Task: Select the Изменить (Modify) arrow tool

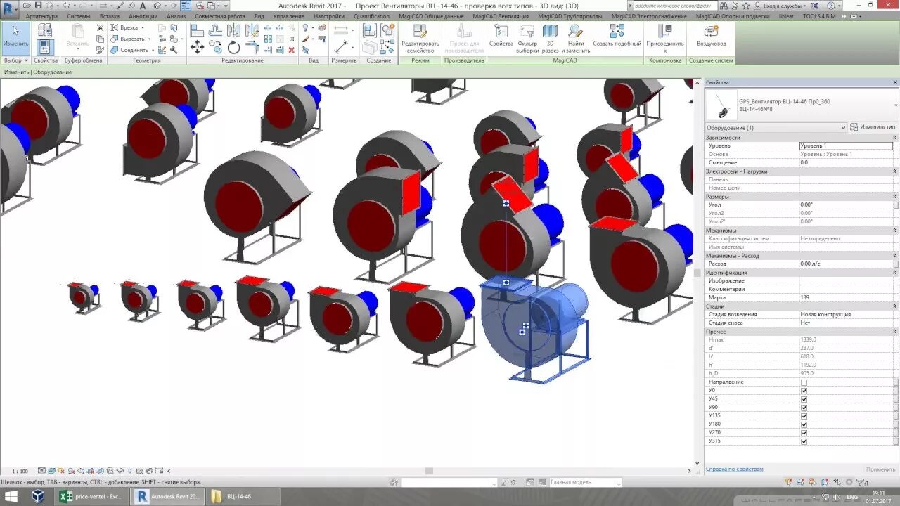Action: (15, 37)
